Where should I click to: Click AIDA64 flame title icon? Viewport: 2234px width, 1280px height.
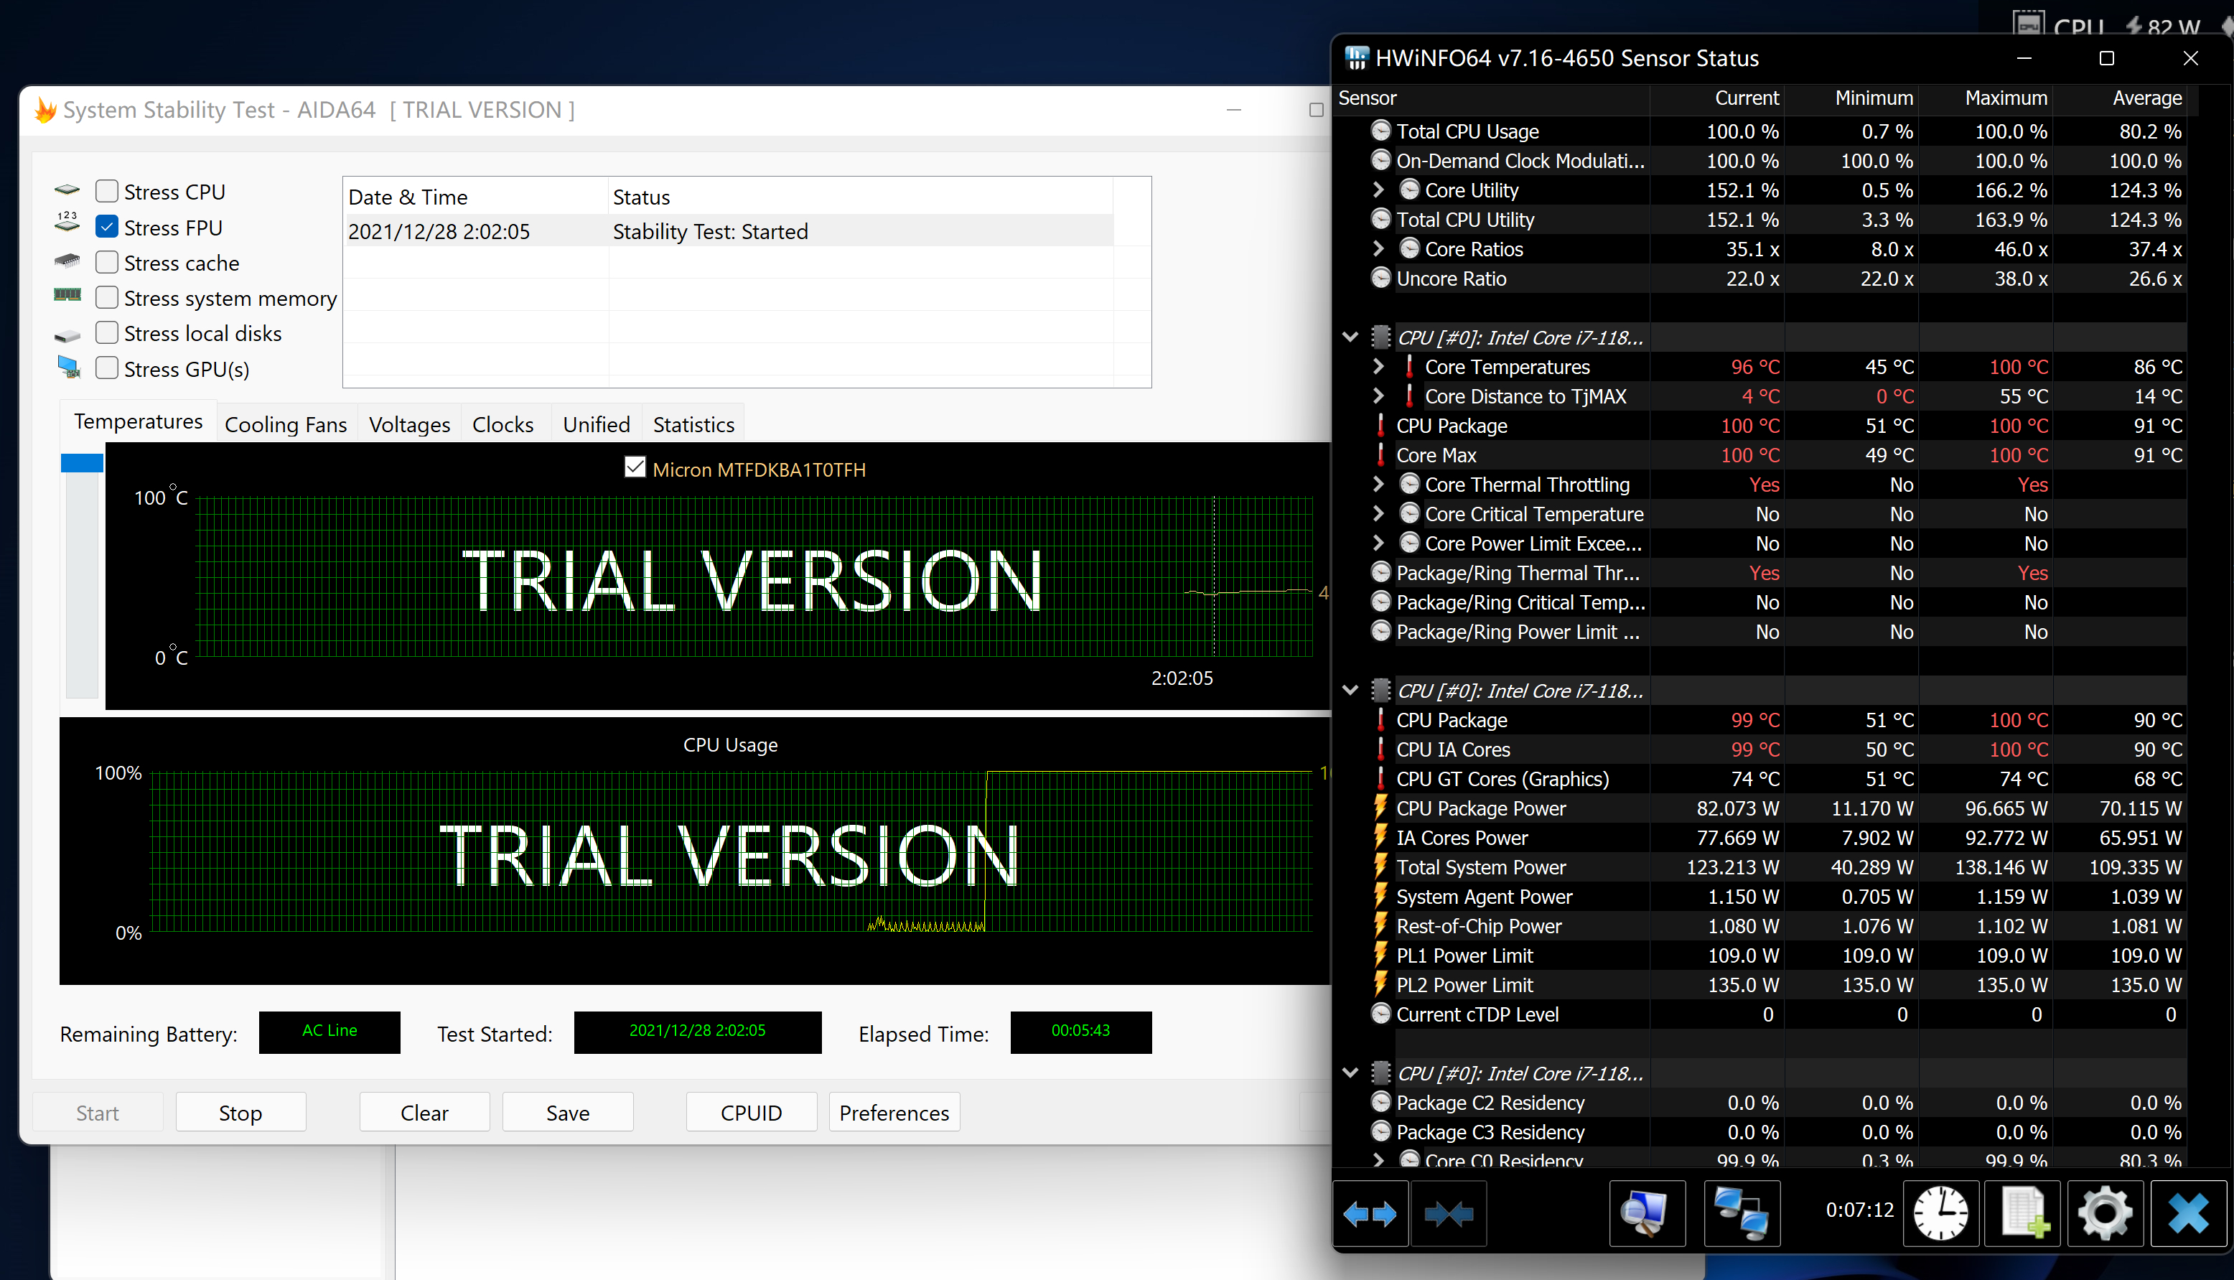[45, 110]
